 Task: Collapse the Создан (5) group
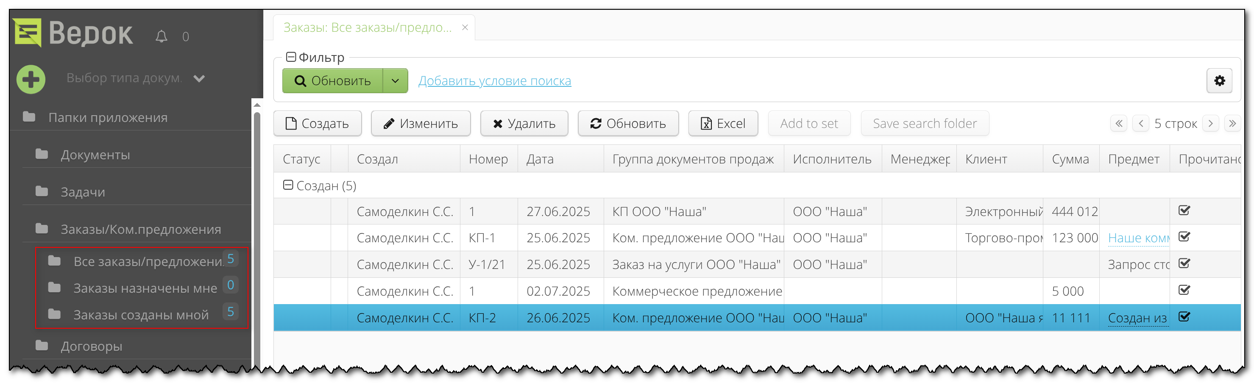click(288, 185)
